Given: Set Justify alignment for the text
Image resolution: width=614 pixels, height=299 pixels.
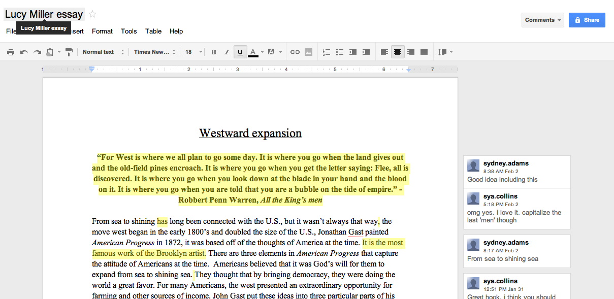Looking at the screenshot, I should pyautogui.click(x=424, y=52).
